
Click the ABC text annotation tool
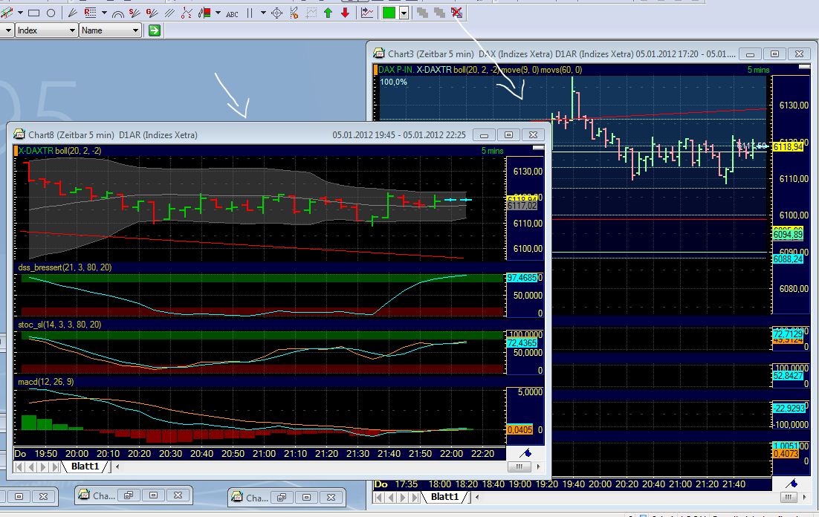coord(232,13)
